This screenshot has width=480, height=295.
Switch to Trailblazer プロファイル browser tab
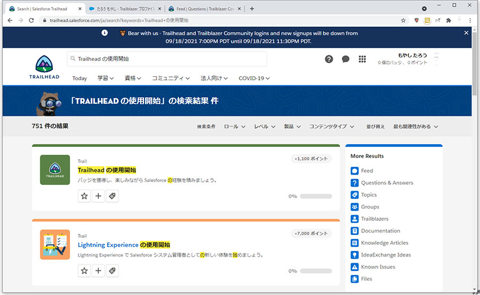point(126,9)
